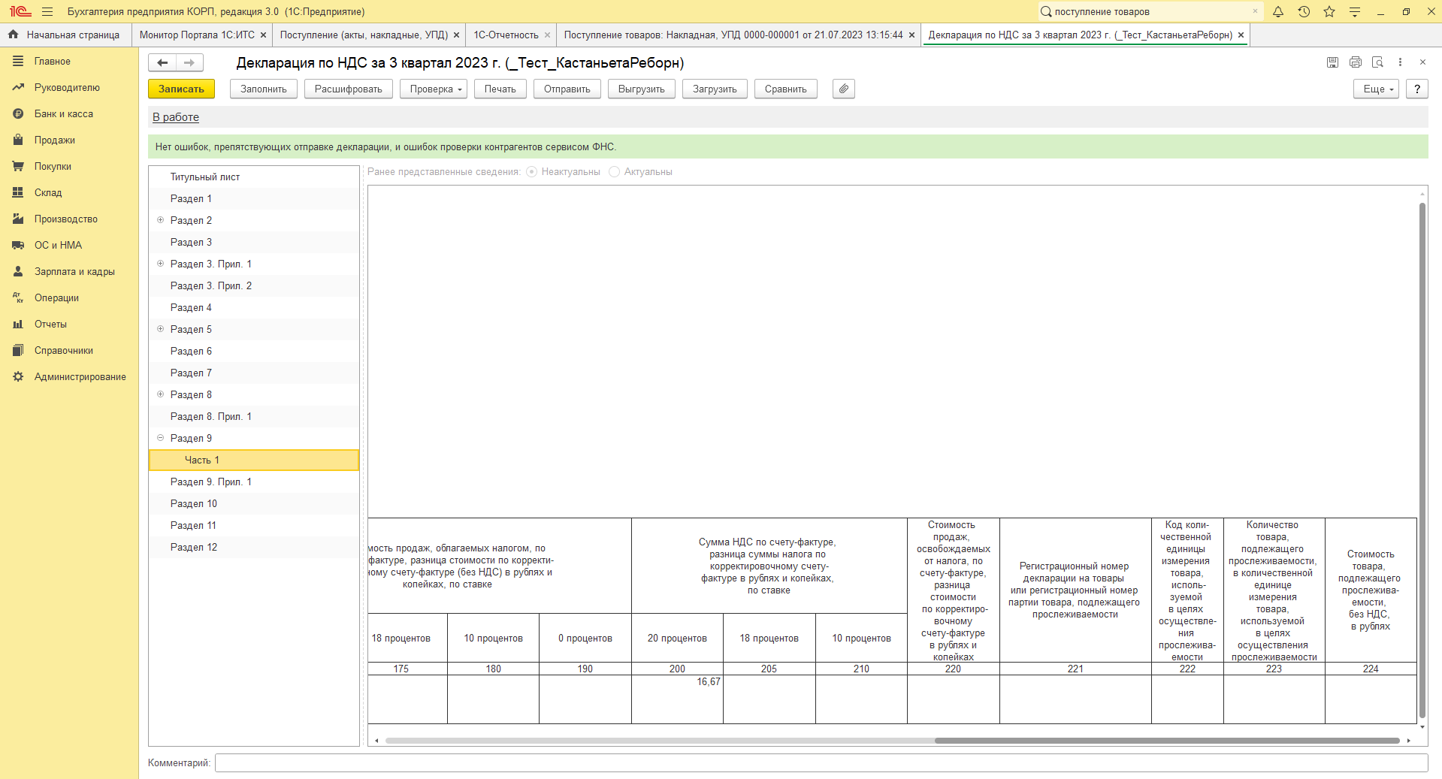Go back with the left arrow button
The width and height of the screenshot is (1442, 779).
coord(162,62)
